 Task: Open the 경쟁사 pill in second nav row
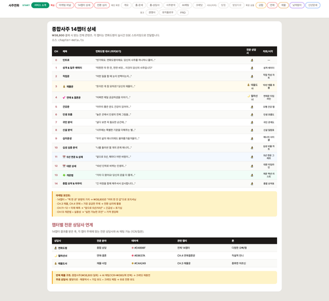pyautogui.click(x=152, y=12)
